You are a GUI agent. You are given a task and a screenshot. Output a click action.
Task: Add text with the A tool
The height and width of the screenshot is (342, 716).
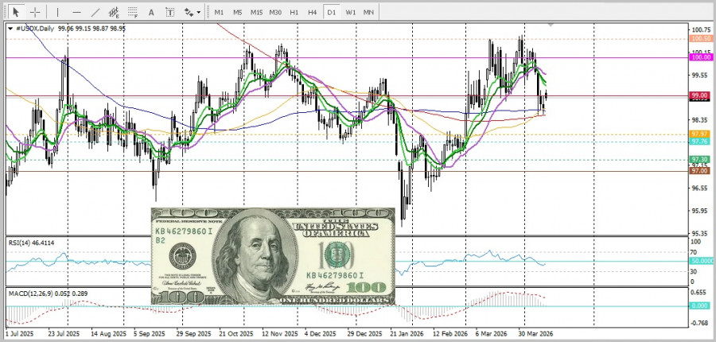click(151, 13)
